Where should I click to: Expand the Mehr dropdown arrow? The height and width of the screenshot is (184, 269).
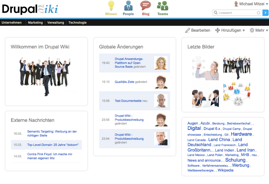pos(267,31)
